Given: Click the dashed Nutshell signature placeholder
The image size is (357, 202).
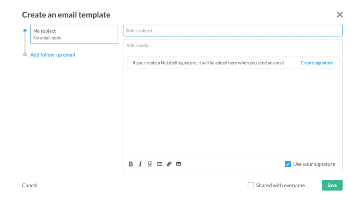Looking at the screenshot, I should (209, 63).
